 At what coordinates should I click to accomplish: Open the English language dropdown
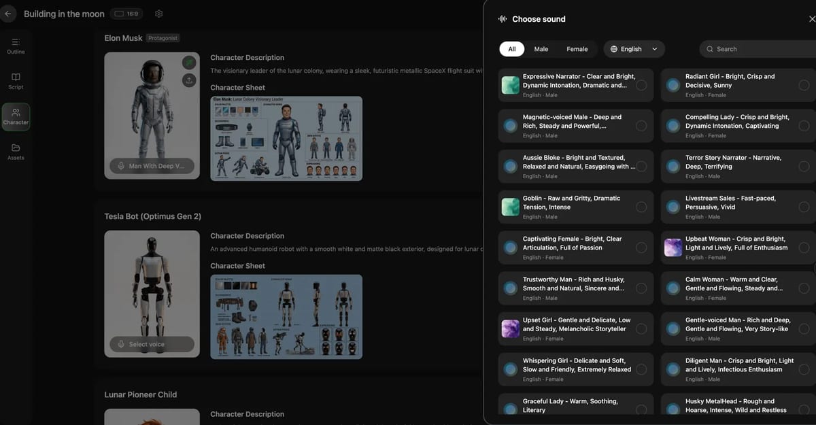pos(634,49)
